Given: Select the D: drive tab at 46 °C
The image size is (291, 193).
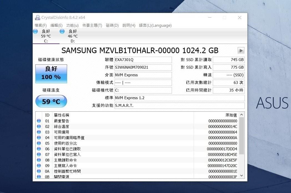Looking at the screenshot, I should coord(72,36).
